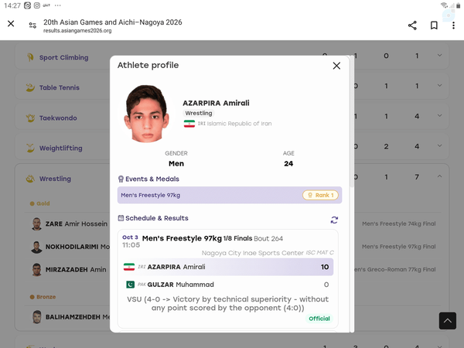Click the Wrestling sport heading
Viewport: 464px width, 348px height.
[x=56, y=179]
